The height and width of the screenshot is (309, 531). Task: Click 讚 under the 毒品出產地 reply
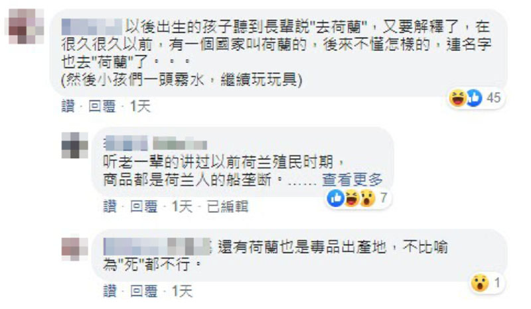pyautogui.click(x=110, y=291)
